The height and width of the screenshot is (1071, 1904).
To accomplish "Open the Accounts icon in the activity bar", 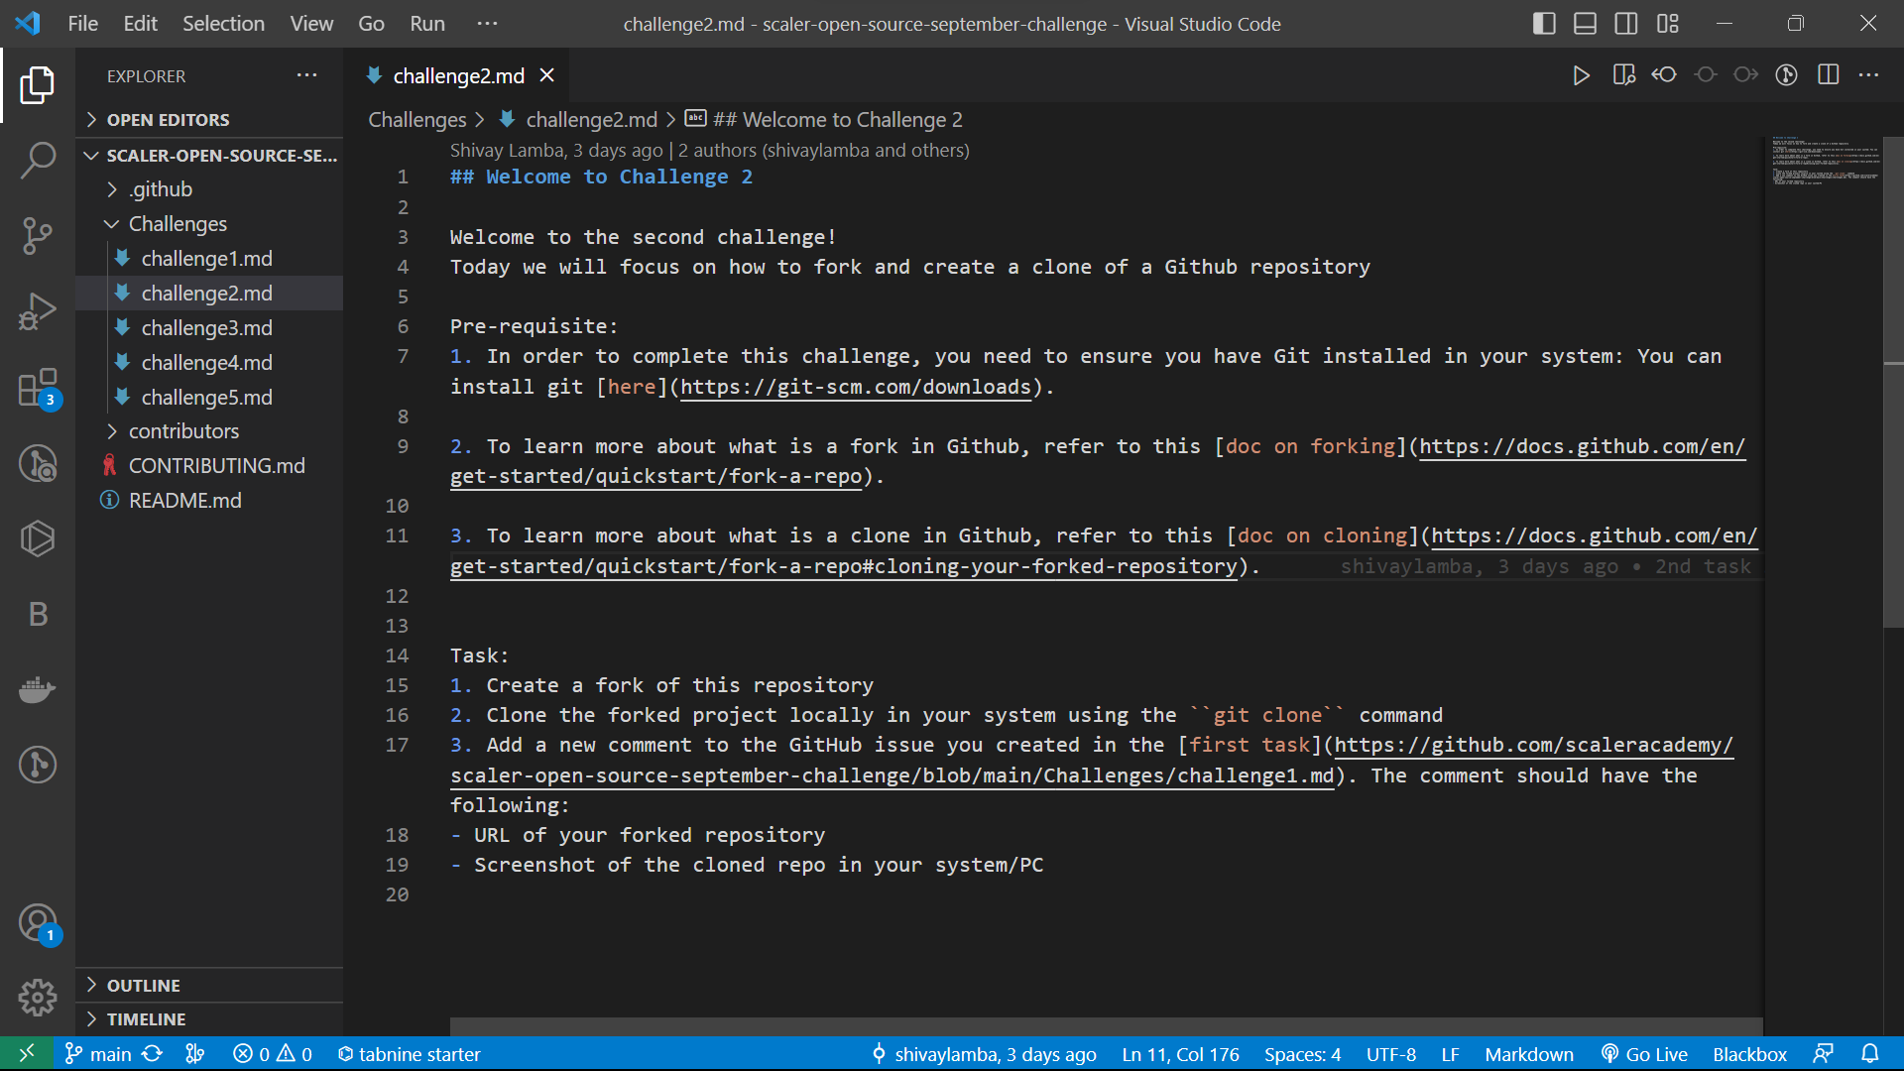I will [x=38, y=922].
